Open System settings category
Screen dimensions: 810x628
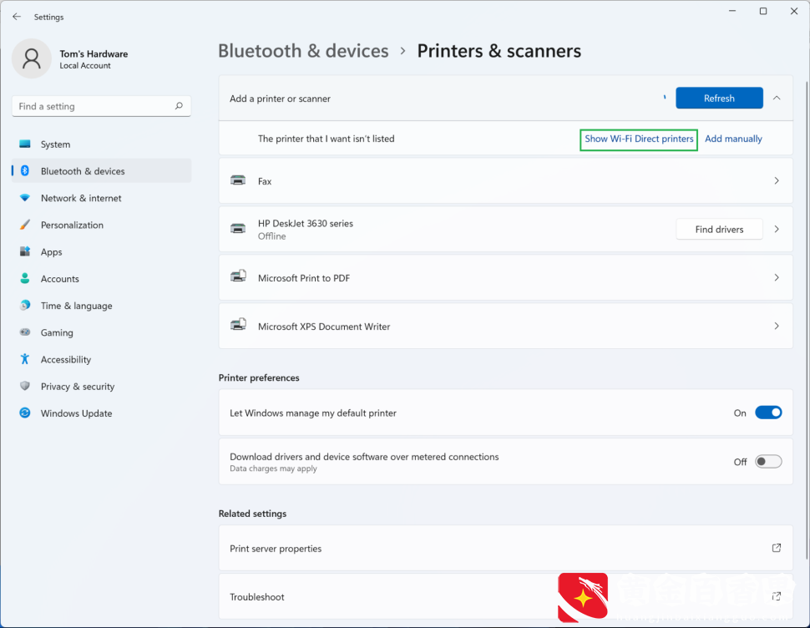[x=101, y=144]
